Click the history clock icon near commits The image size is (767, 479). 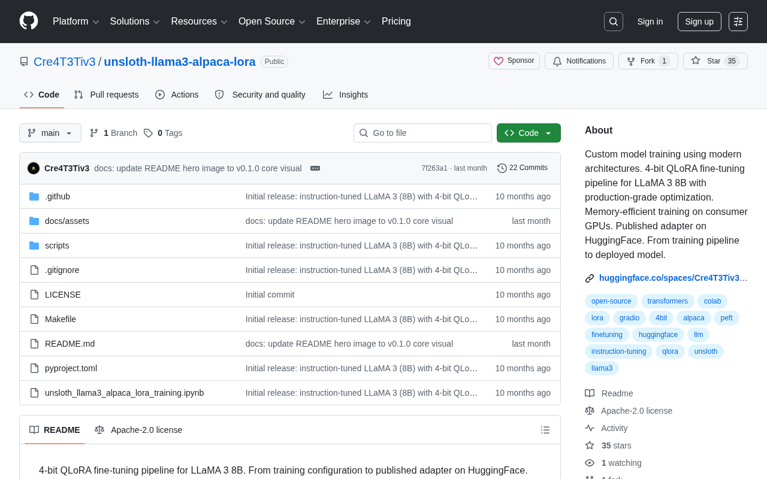(x=502, y=168)
